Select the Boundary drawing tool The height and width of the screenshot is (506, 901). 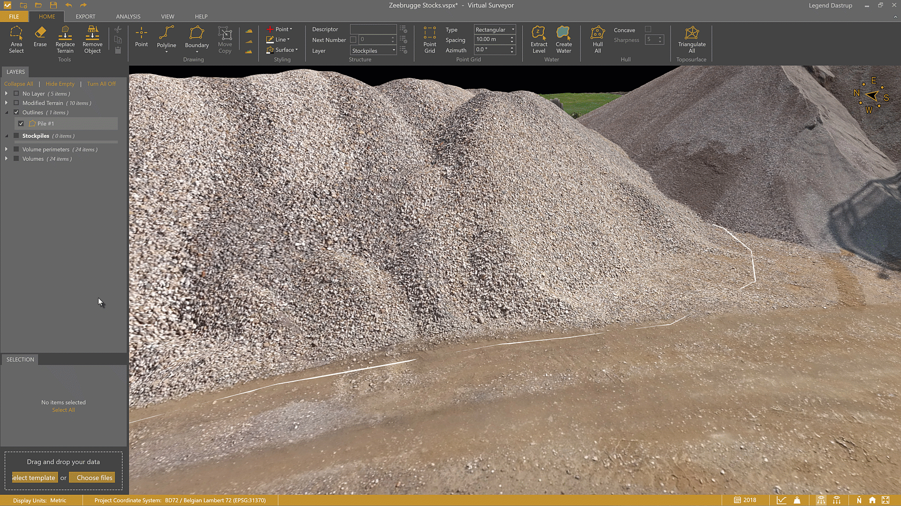[197, 40]
